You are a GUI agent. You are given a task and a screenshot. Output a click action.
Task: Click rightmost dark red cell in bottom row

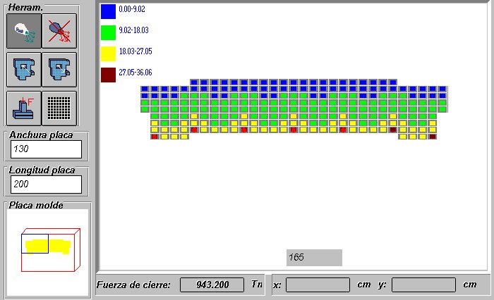coord(433,137)
